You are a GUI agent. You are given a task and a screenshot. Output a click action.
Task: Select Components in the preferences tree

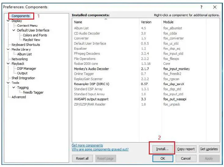(x=20, y=16)
